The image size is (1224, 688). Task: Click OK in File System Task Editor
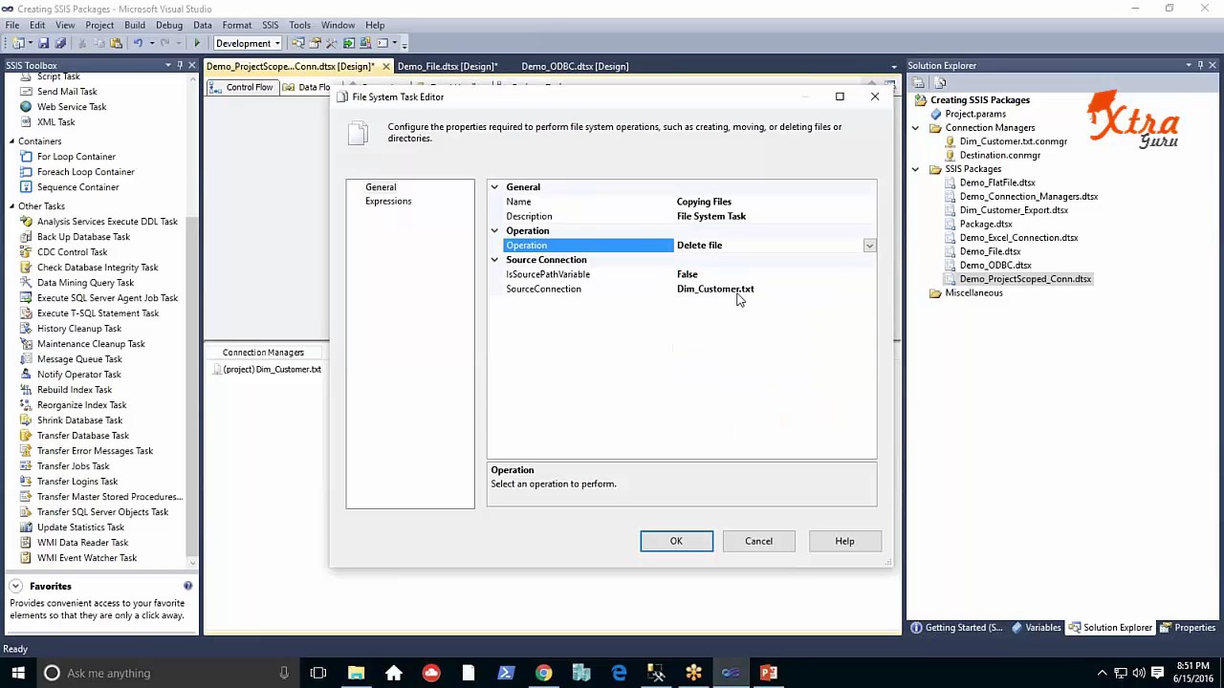click(x=676, y=541)
